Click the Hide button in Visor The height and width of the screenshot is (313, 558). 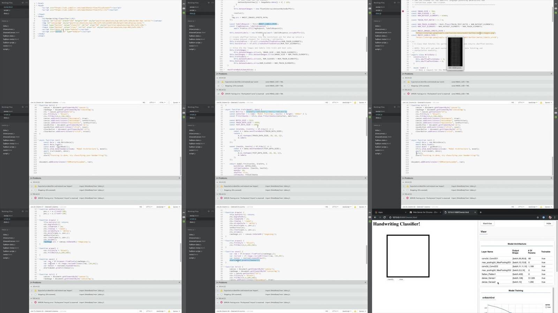click(549, 224)
